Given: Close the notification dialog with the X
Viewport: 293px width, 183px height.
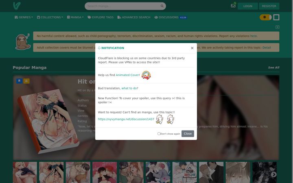Looking at the screenshot, I should pyautogui.click(x=192, y=48).
